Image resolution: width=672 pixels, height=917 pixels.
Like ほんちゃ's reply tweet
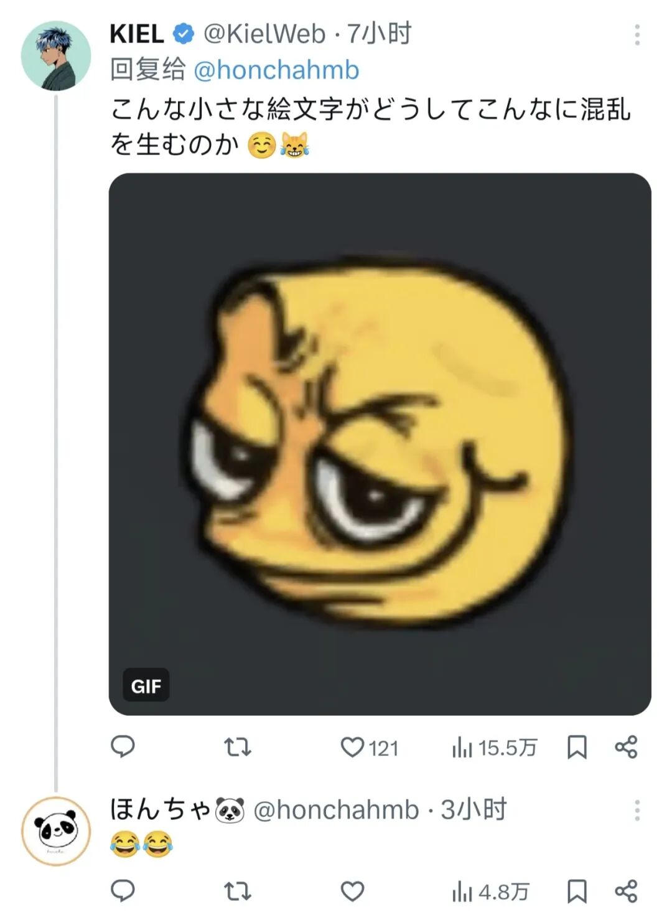(x=352, y=891)
